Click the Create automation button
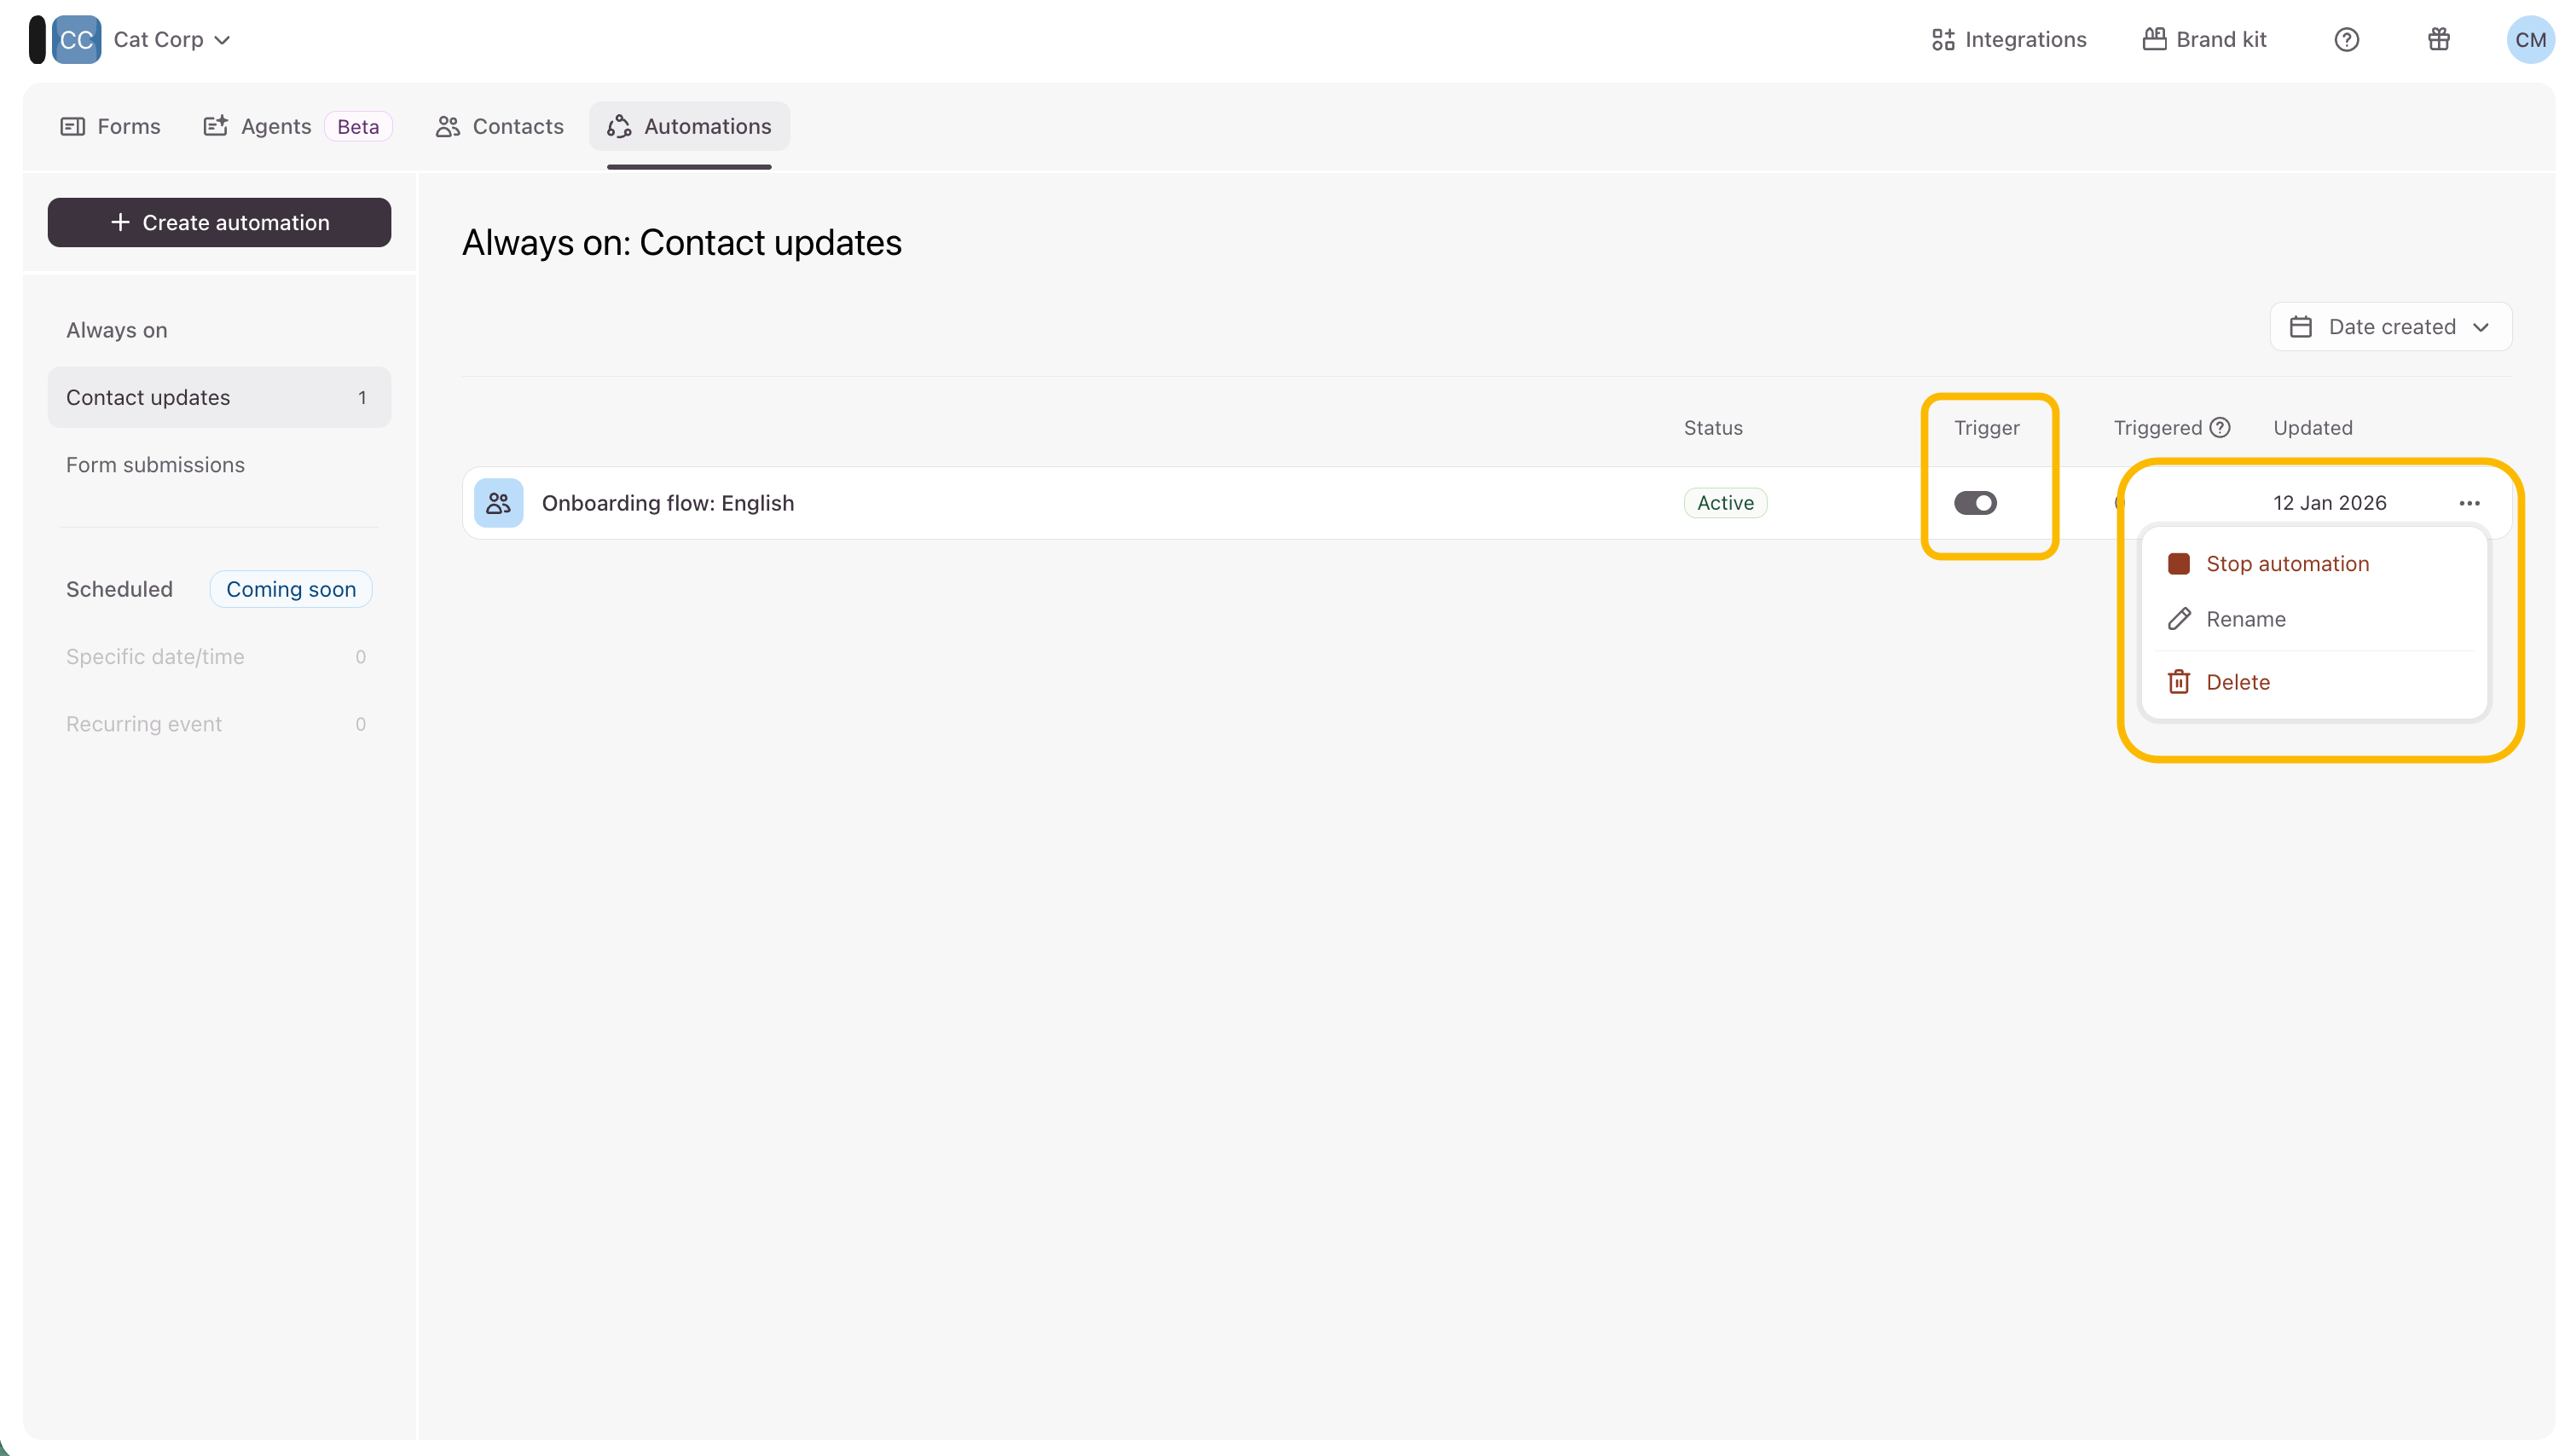 pos(219,222)
